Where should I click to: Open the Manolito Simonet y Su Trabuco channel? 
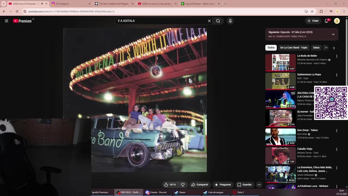[x=312, y=60]
